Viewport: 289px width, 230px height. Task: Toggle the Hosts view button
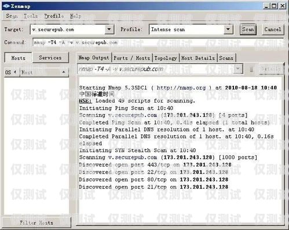click(x=19, y=58)
